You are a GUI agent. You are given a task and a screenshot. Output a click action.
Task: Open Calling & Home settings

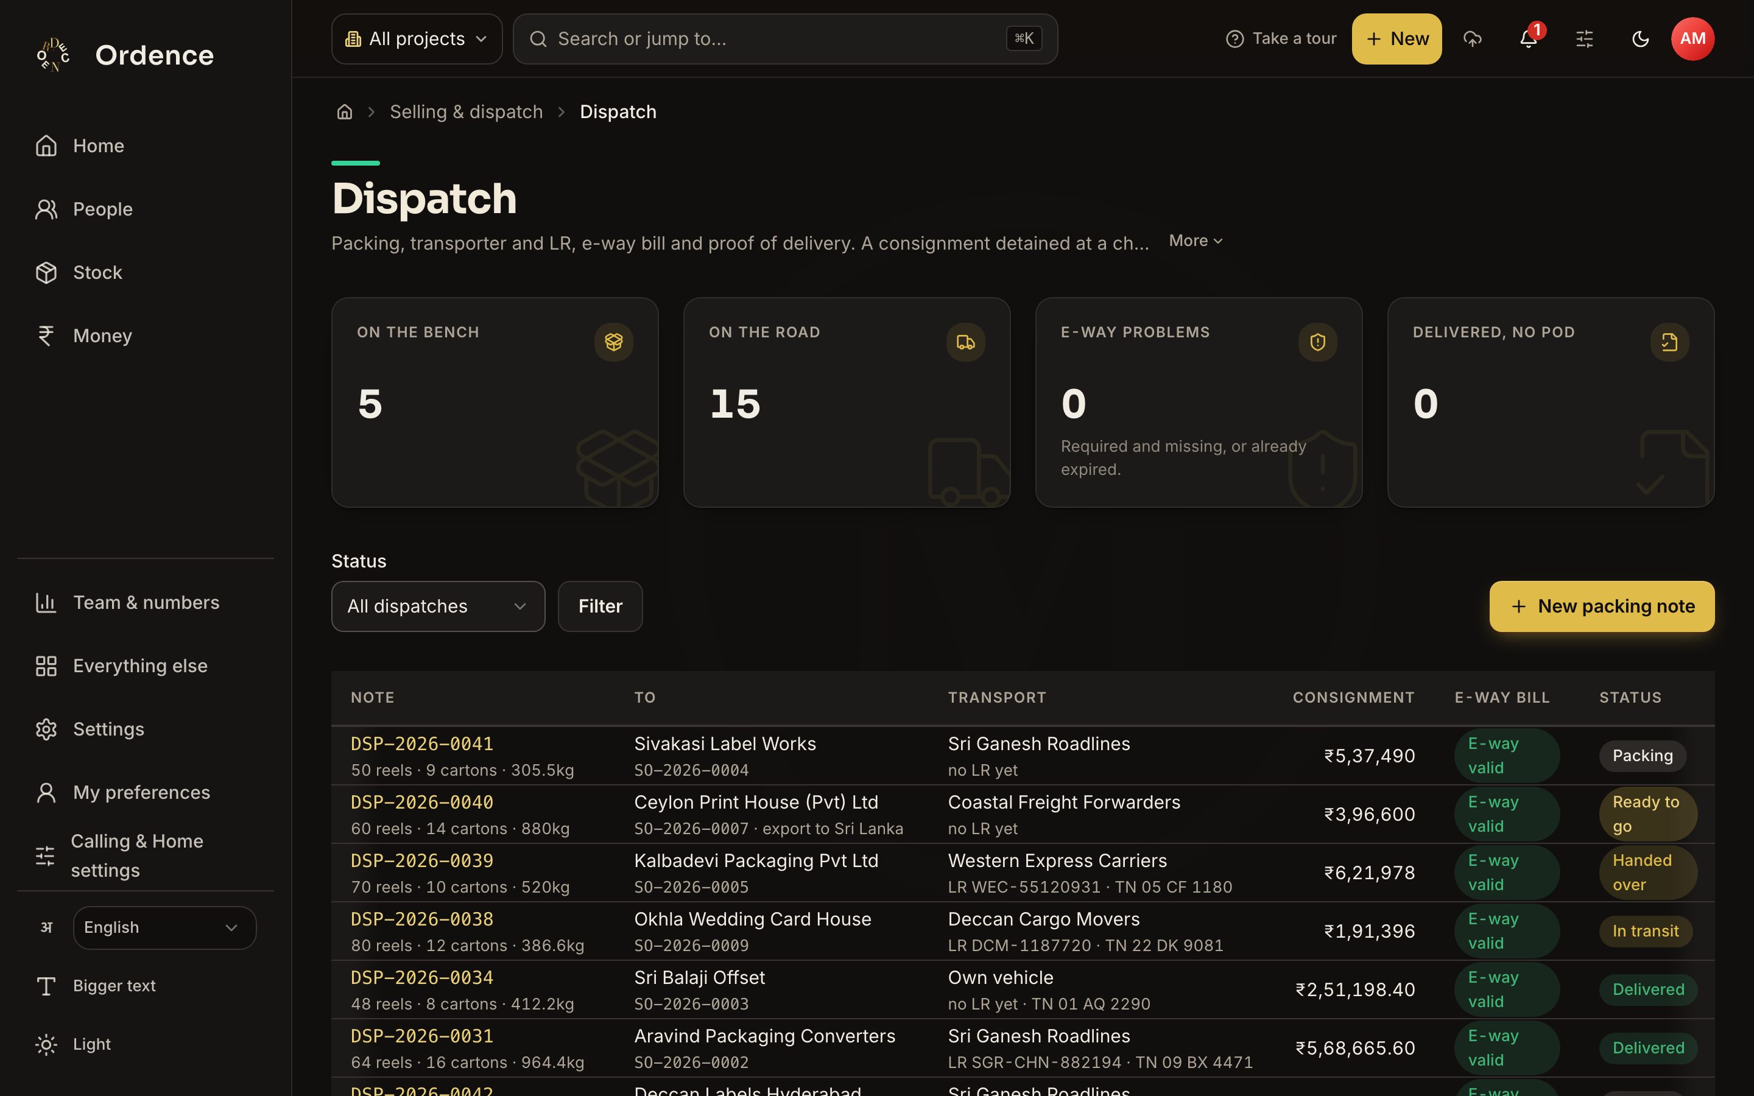pyautogui.click(x=145, y=855)
